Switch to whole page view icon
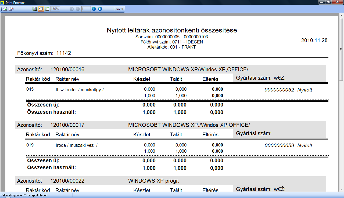 [34, 9]
